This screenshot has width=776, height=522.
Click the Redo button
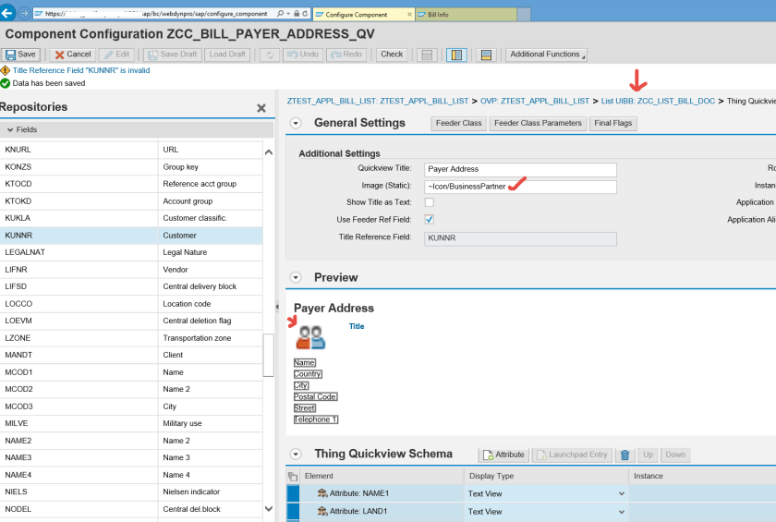tap(346, 55)
